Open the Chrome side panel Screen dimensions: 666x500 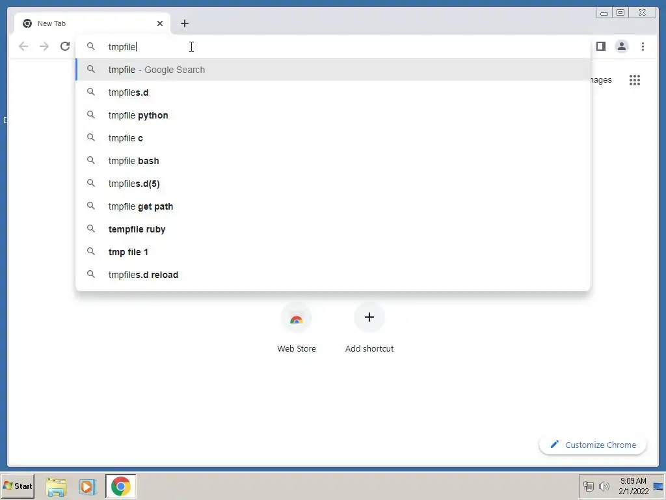pyautogui.click(x=600, y=46)
